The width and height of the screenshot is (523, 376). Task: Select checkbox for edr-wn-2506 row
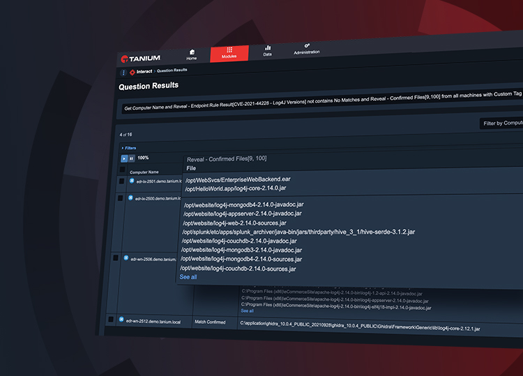point(116,258)
